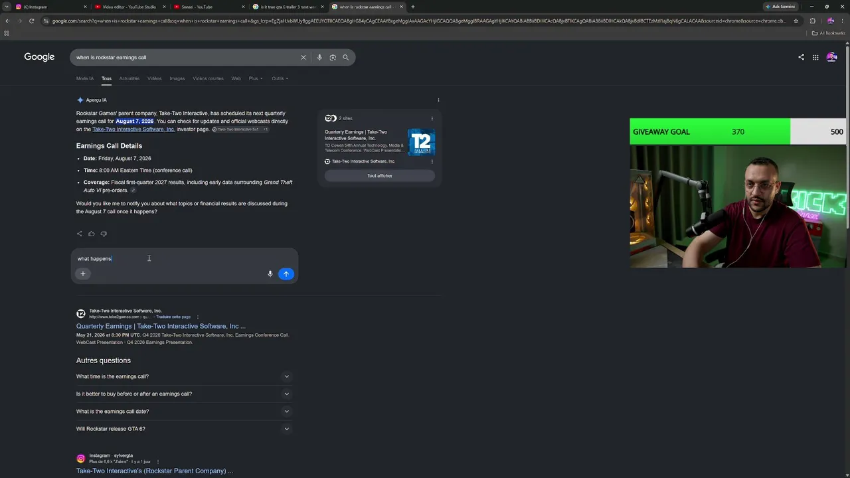This screenshot has height=478, width=850.
Task: Open the three-dot menu beside '2 sites'
Action: point(432,118)
